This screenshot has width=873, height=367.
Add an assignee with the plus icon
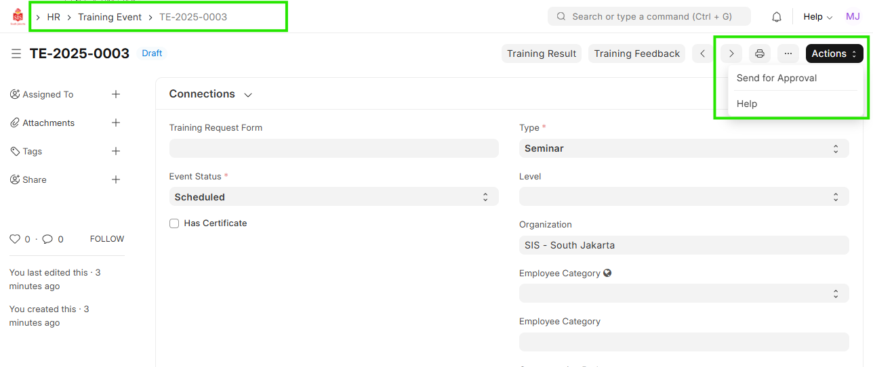click(116, 95)
